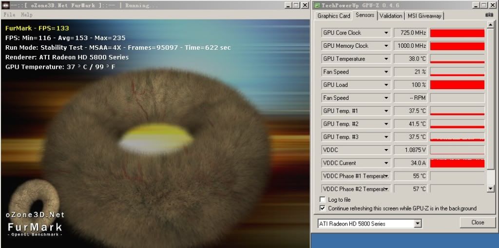Click the 41.5 °C GPU Temp #2 value

410,124
